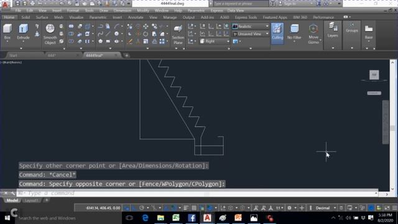The image size is (398, 224).
Task: Open InfoCenter search binoculars icon
Action: [x=272, y=4]
